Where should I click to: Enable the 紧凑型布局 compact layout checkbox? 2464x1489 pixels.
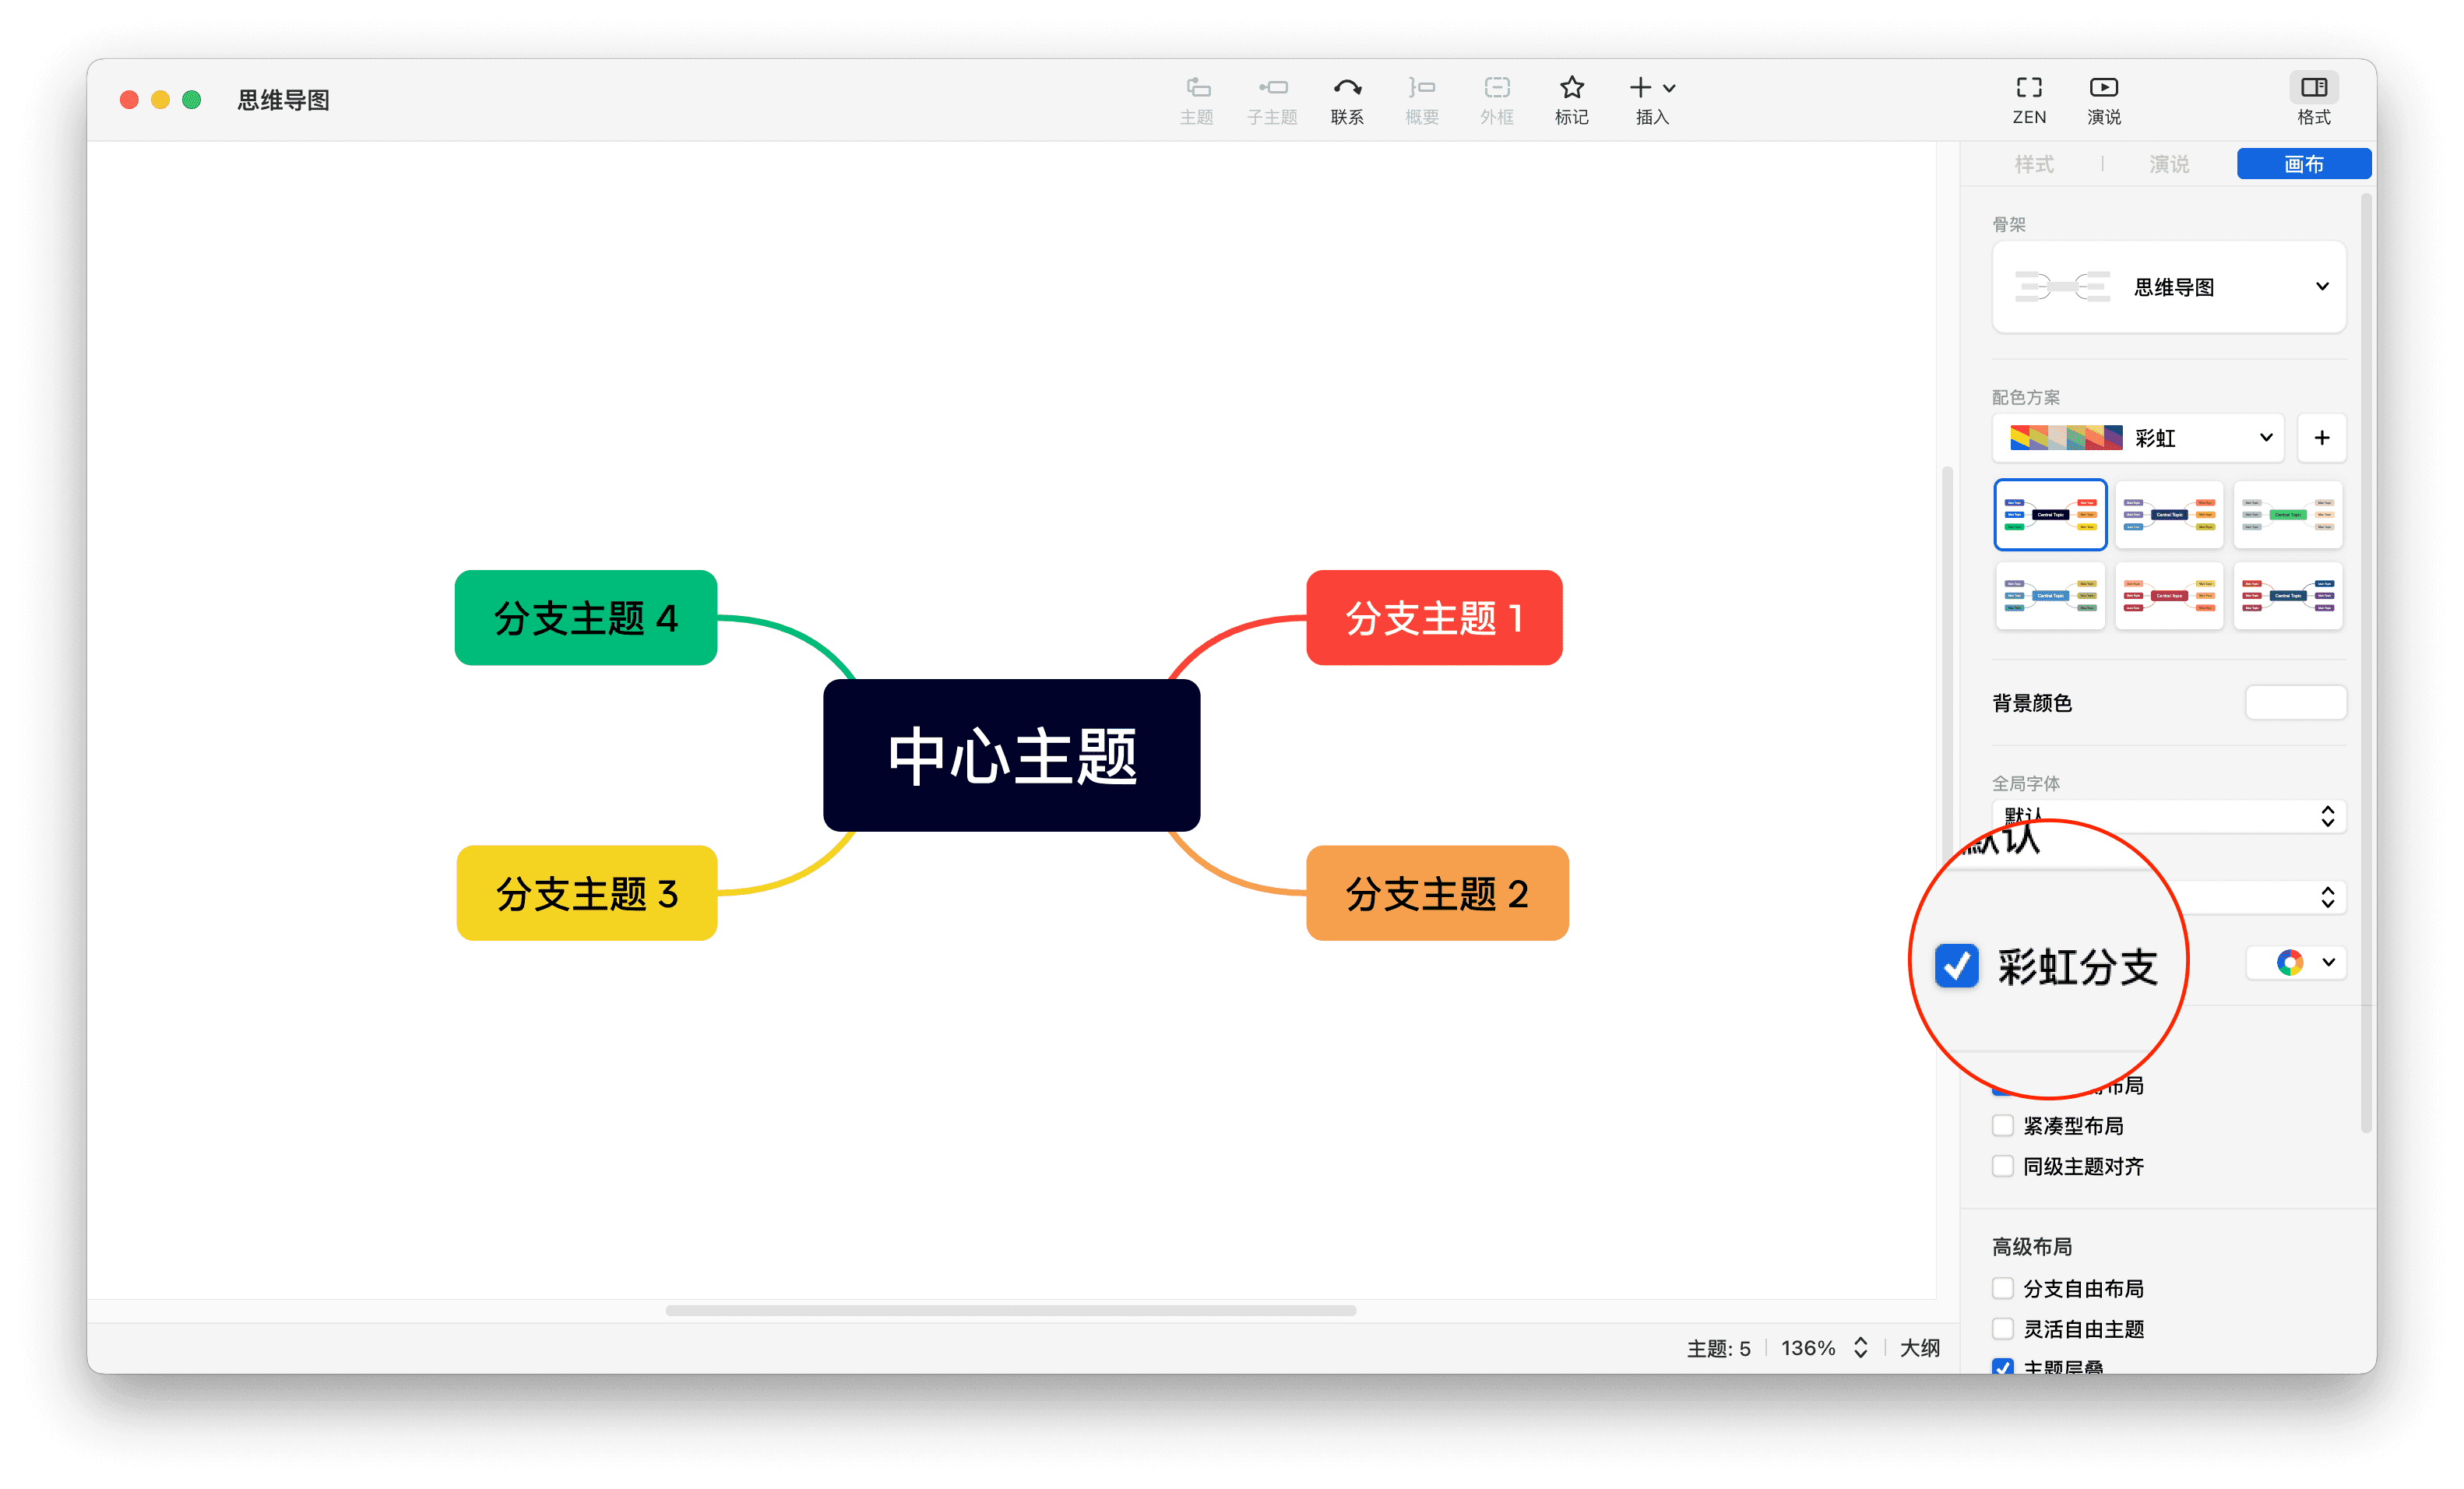coord(2003,1125)
